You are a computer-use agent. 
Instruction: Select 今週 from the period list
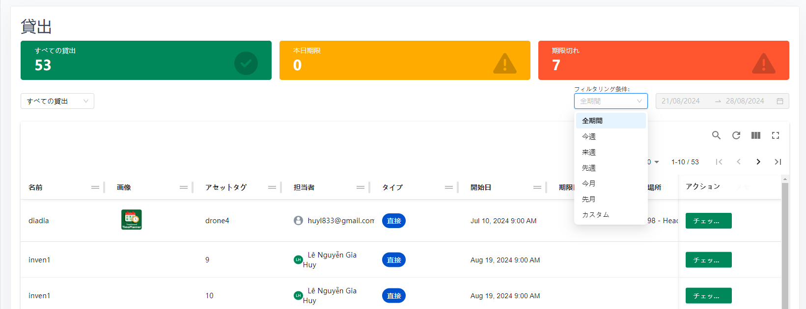(589, 136)
